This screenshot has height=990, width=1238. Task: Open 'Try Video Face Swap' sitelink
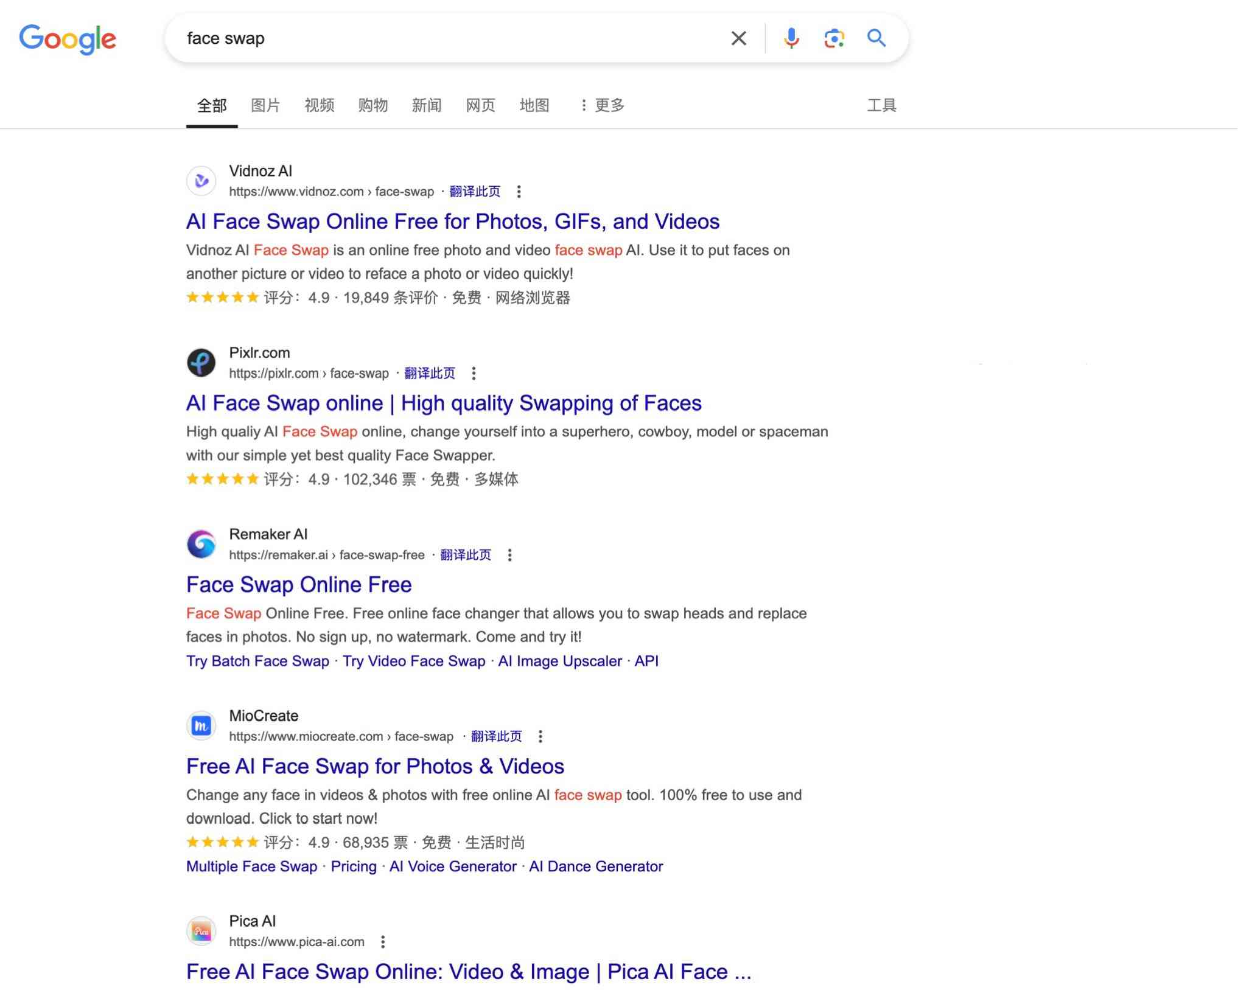tap(414, 661)
